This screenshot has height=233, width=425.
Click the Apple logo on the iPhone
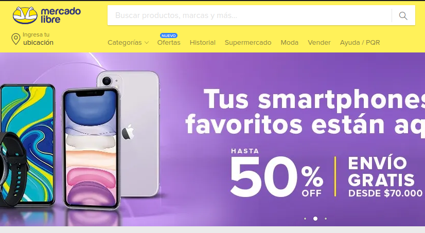tap(128, 132)
